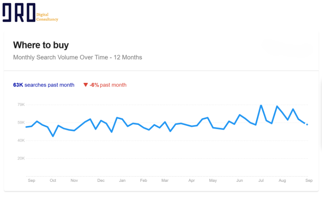The height and width of the screenshot is (197, 322).
Task: Click the DRO logo
Action: pyautogui.click(x=18, y=13)
